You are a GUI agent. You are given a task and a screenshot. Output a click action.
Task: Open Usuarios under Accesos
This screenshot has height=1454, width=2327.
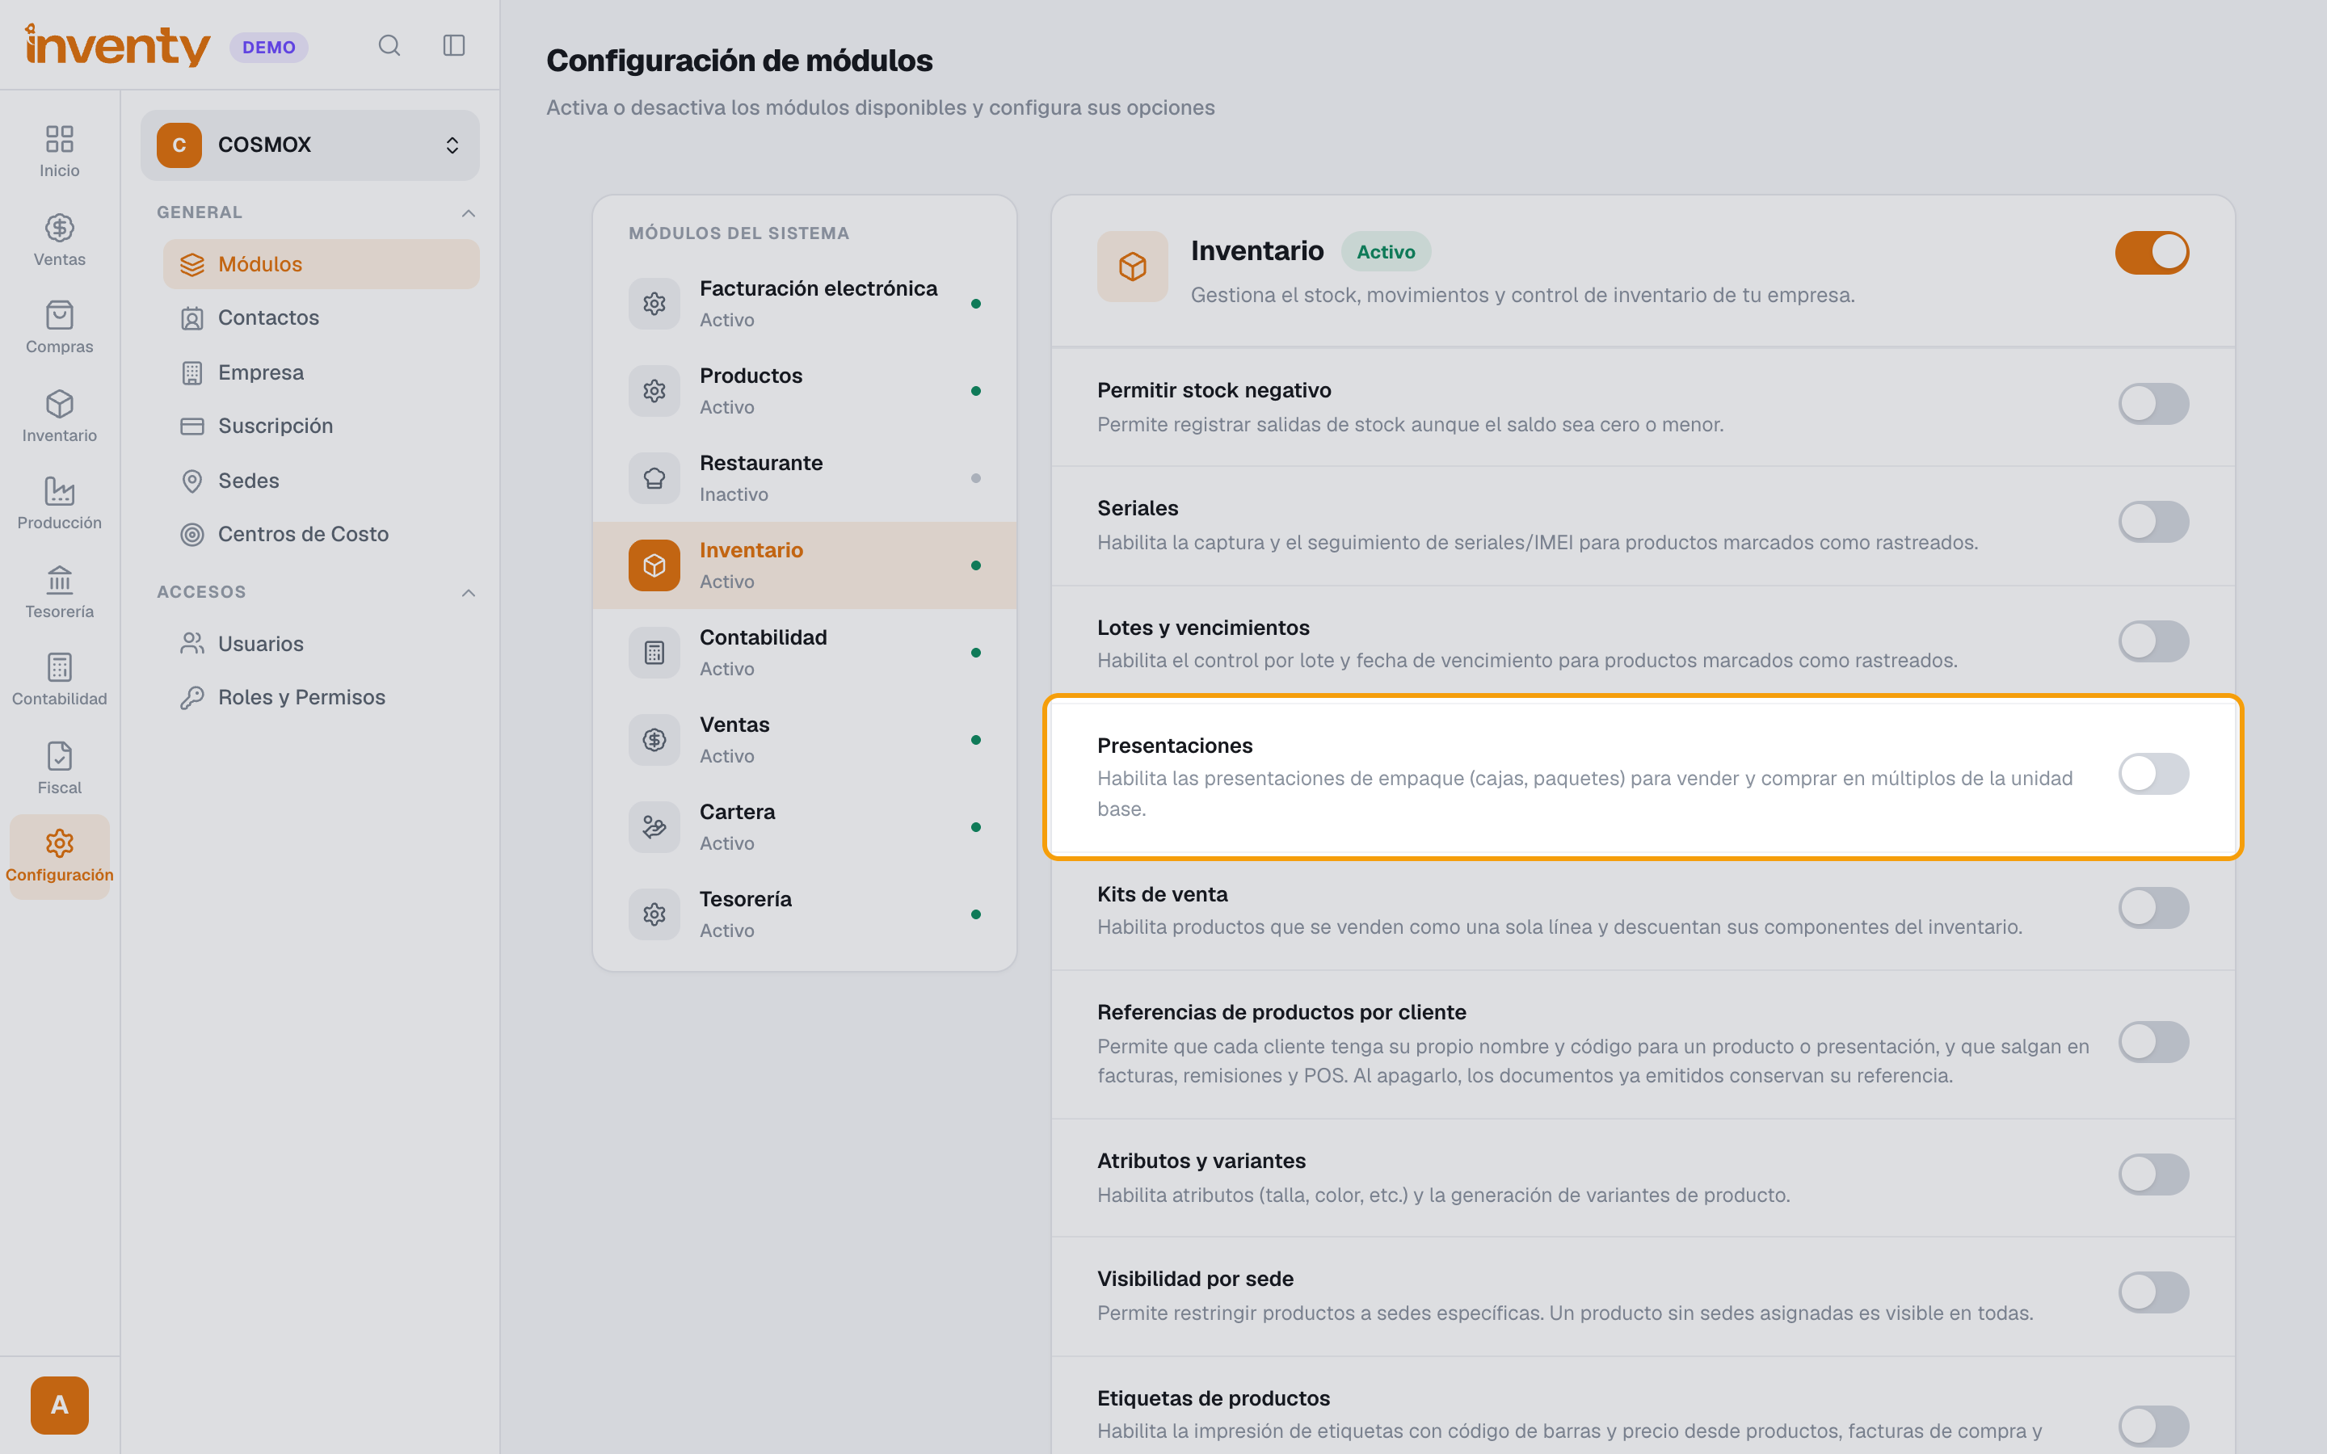(321, 643)
